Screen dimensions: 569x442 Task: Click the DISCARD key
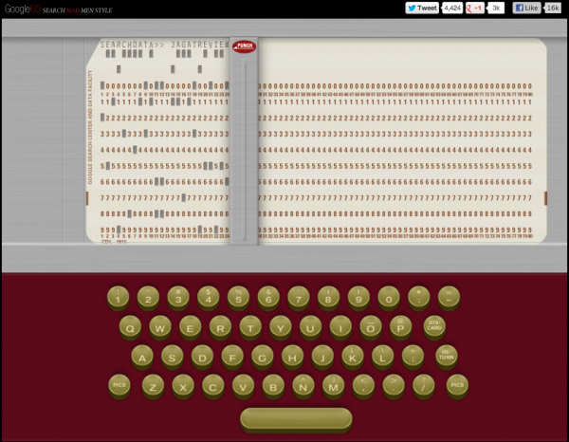(434, 326)
